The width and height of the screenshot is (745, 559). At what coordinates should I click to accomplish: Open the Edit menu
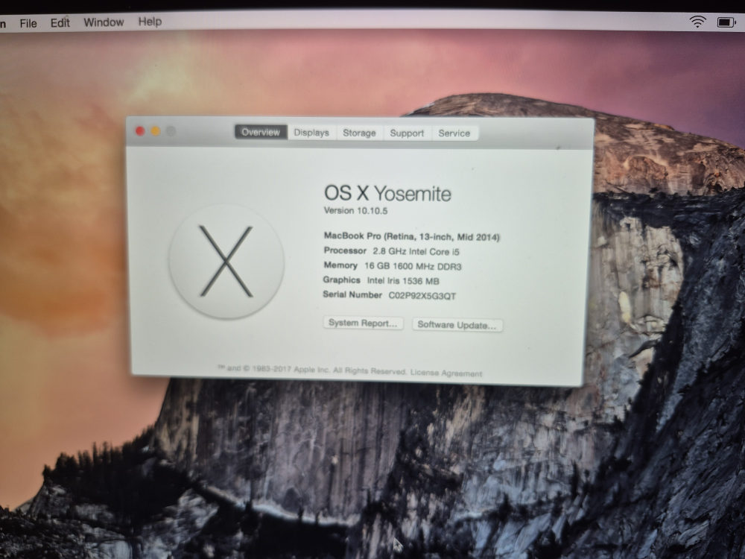(60, 22)
